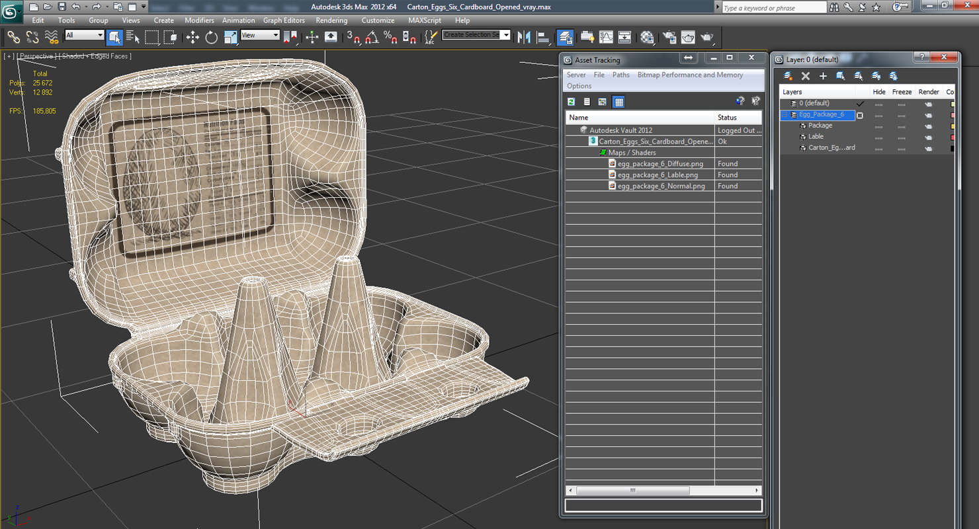Click the Perspective viewport label

37,56
